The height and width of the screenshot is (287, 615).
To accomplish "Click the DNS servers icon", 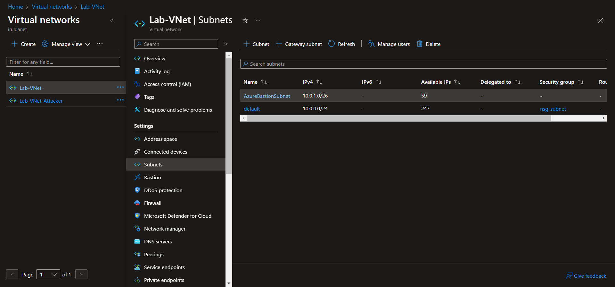I will click(x=137, y=241).
